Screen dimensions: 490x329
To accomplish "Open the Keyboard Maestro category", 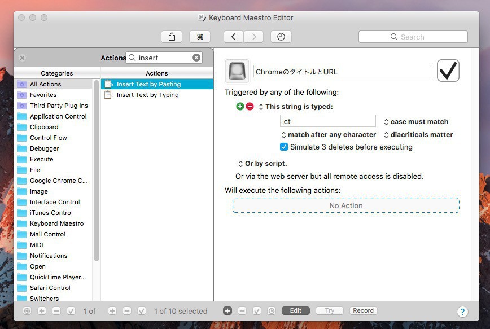I will point(53,223).
